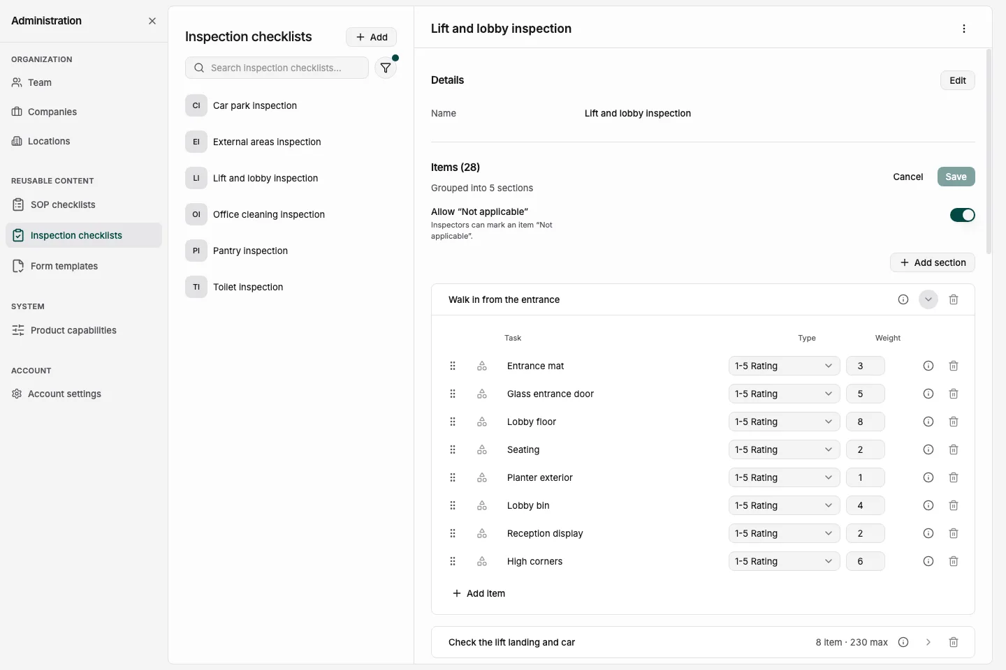Click the weight field for Glass entrance door
The width and height of the screenshot is (1006, 670).
(x=866, y=394)
